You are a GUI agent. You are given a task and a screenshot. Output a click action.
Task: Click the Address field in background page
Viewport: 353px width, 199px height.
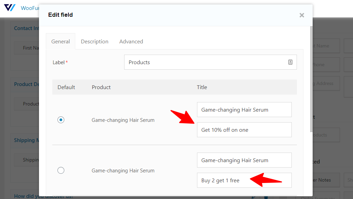tap(326, 83)
